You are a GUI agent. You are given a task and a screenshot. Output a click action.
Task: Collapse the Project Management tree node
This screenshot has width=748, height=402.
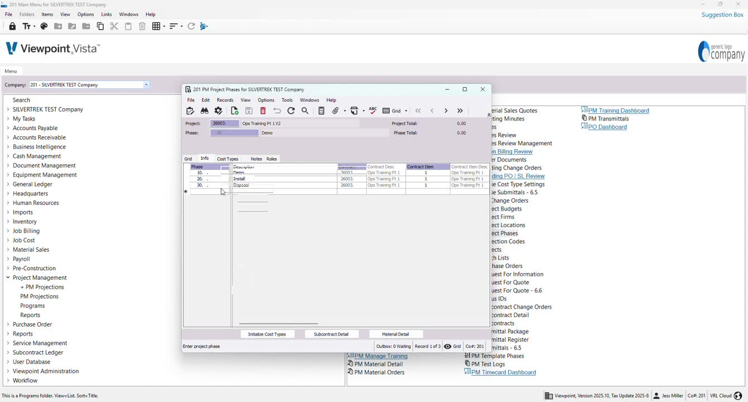click(8, 277)
